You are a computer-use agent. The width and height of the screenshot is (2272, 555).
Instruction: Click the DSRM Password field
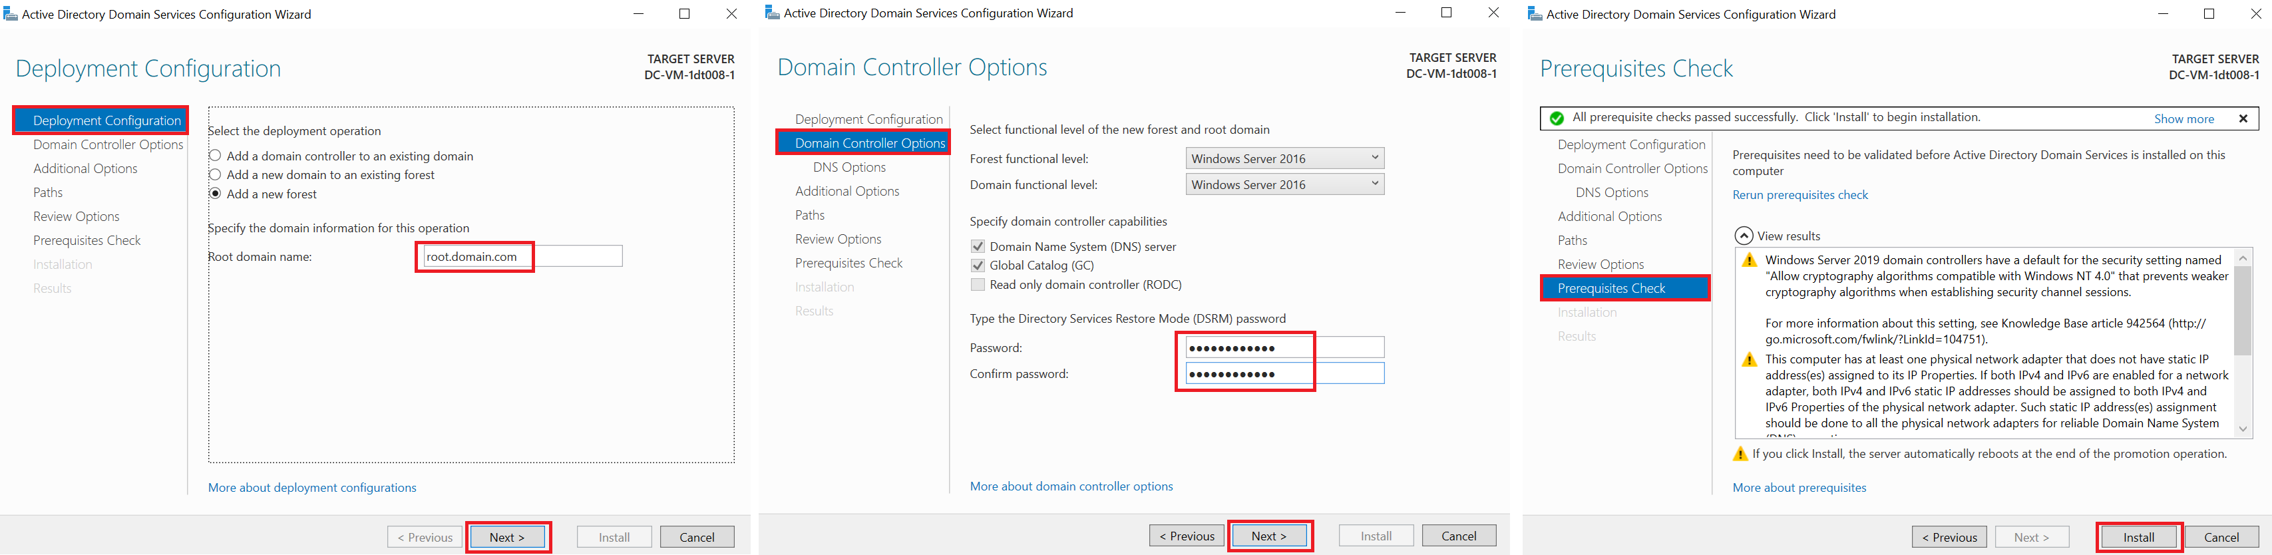click(1285, 347)
